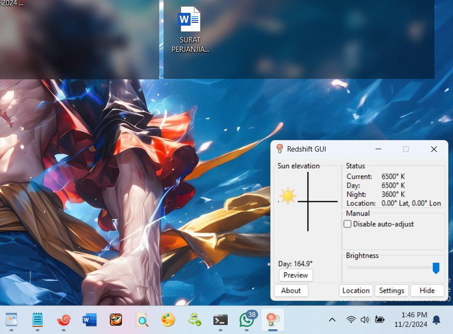This screenshot has width=453, height=334.
Task: Launch Microsoft Word from taskbar
Action: point(89,320)
